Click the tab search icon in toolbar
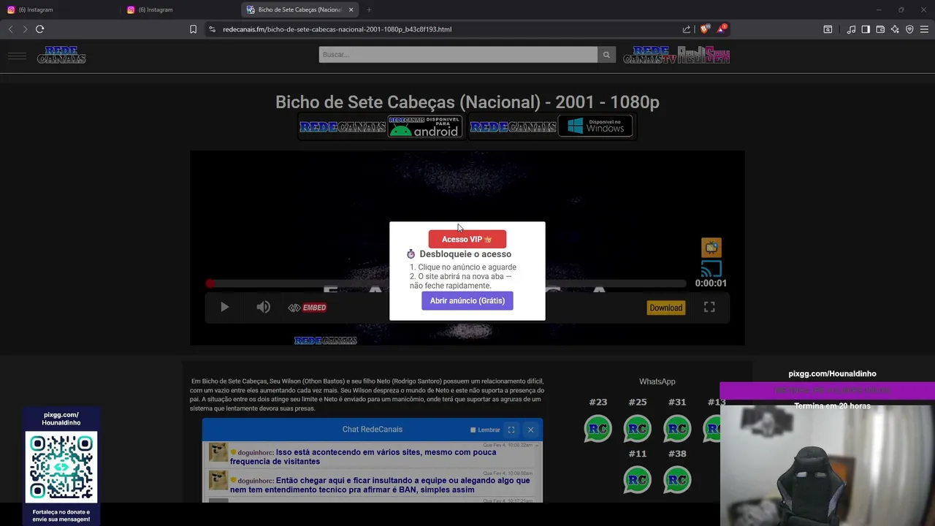Viewport: 935px width, 526px height. click(x=828, y=29)
